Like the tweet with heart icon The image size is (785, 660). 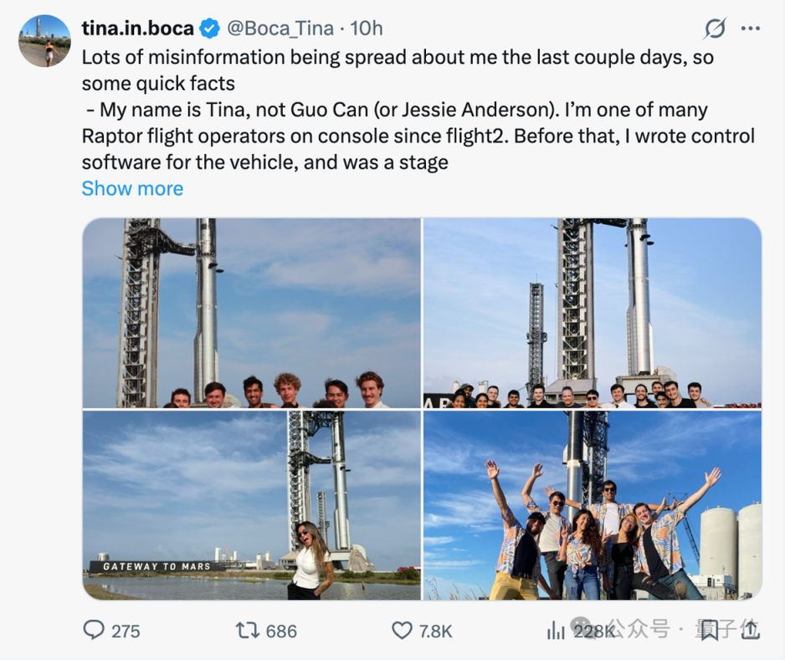[x=402, y=631]
